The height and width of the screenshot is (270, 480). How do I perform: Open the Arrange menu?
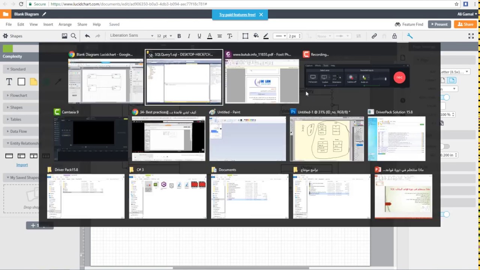point(65,24)
